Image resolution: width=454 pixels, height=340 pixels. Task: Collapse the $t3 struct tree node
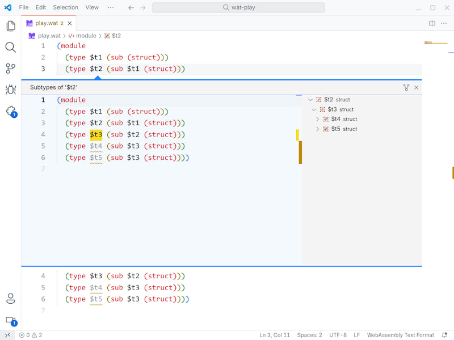coord(314,109)
